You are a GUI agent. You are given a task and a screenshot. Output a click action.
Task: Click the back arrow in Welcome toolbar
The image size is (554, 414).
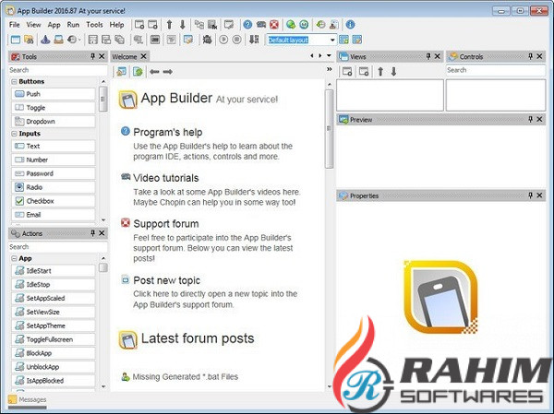pos(154,72)
